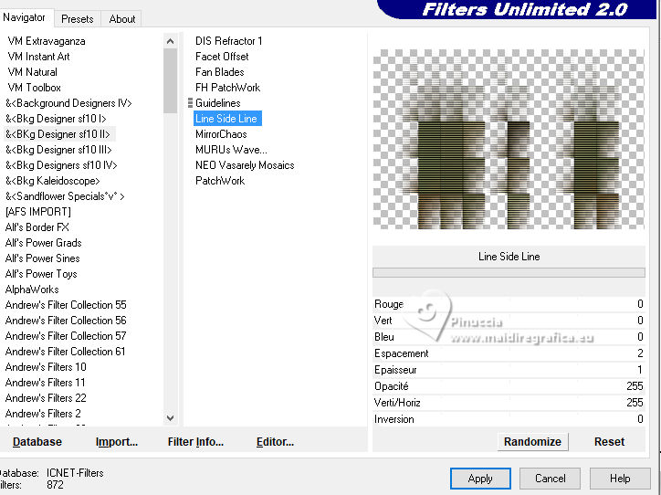Click the marker icon beside Guidelines
Viewport: 661px width, 495px height.
pyautogui.click(x=190, y=103)
